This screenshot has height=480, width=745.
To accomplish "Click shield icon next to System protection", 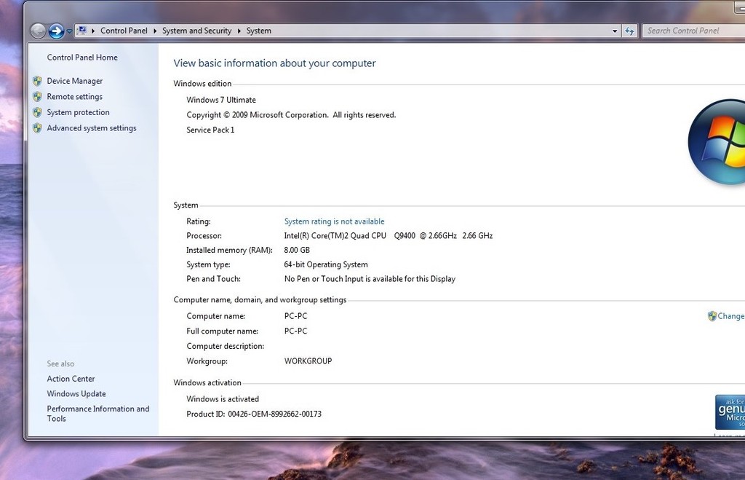I will (x=38, y=112).
